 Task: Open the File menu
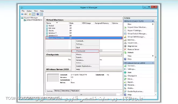(23, 11)
